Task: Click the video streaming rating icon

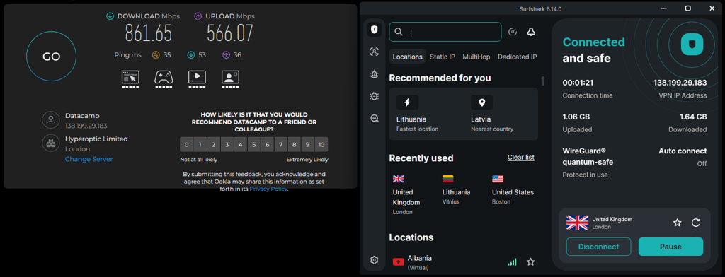Action: pos(197,77)
